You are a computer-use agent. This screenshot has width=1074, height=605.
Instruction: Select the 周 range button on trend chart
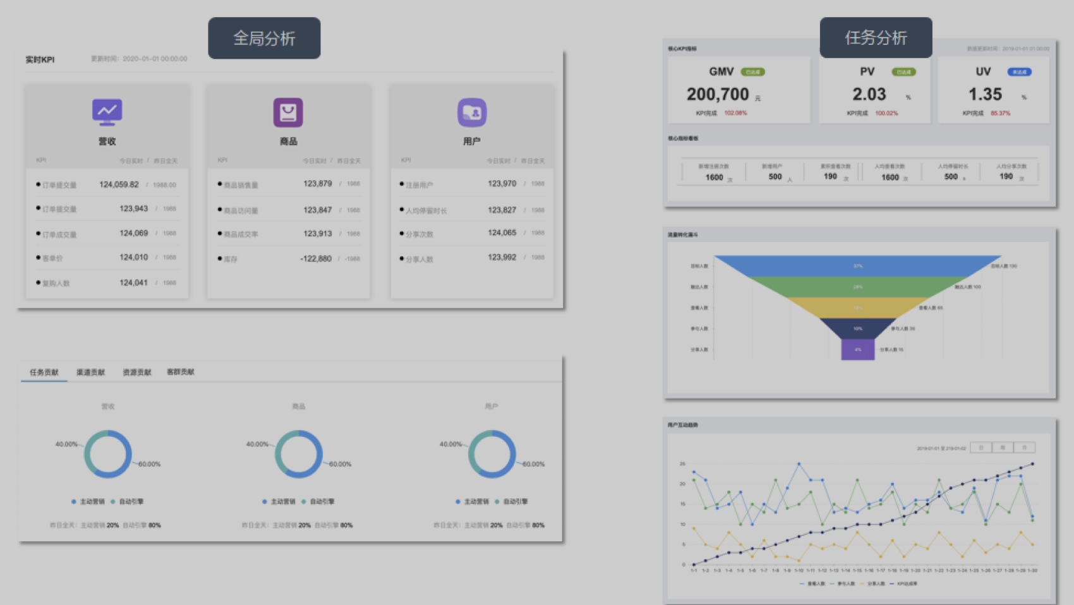(1003, 448)
